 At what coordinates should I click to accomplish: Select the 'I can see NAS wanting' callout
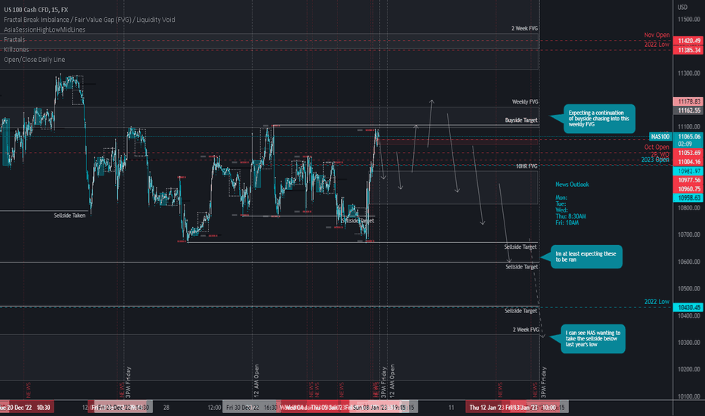[x=593, y=339]
